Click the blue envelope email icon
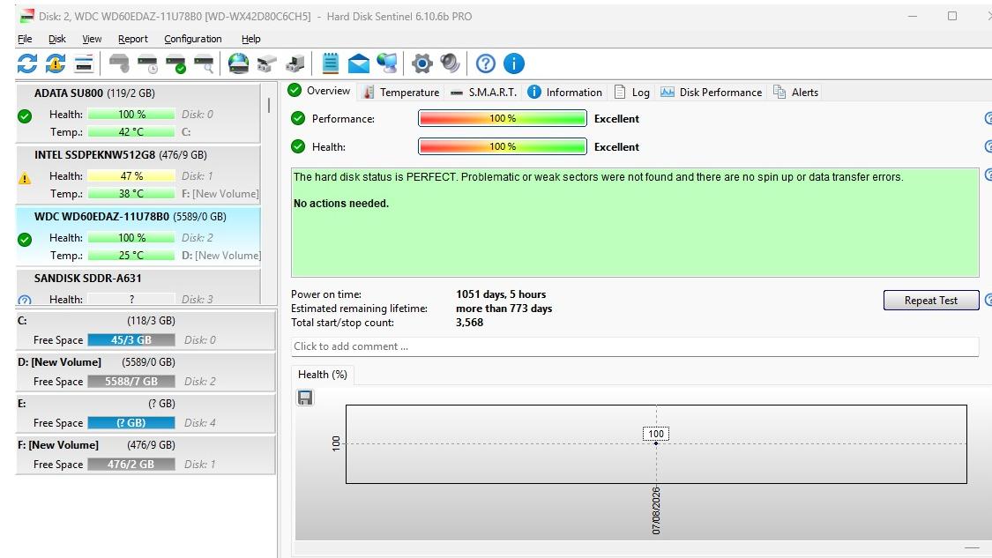This screenshot has height=558, width=992. coord(358,63)
